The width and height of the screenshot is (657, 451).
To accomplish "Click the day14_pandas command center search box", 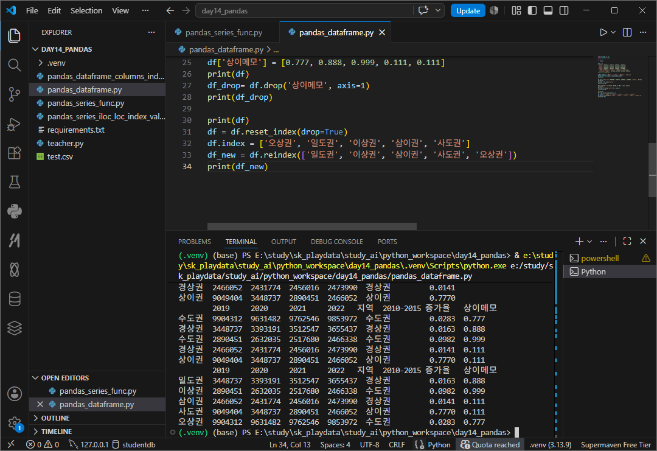I will 304,10.
